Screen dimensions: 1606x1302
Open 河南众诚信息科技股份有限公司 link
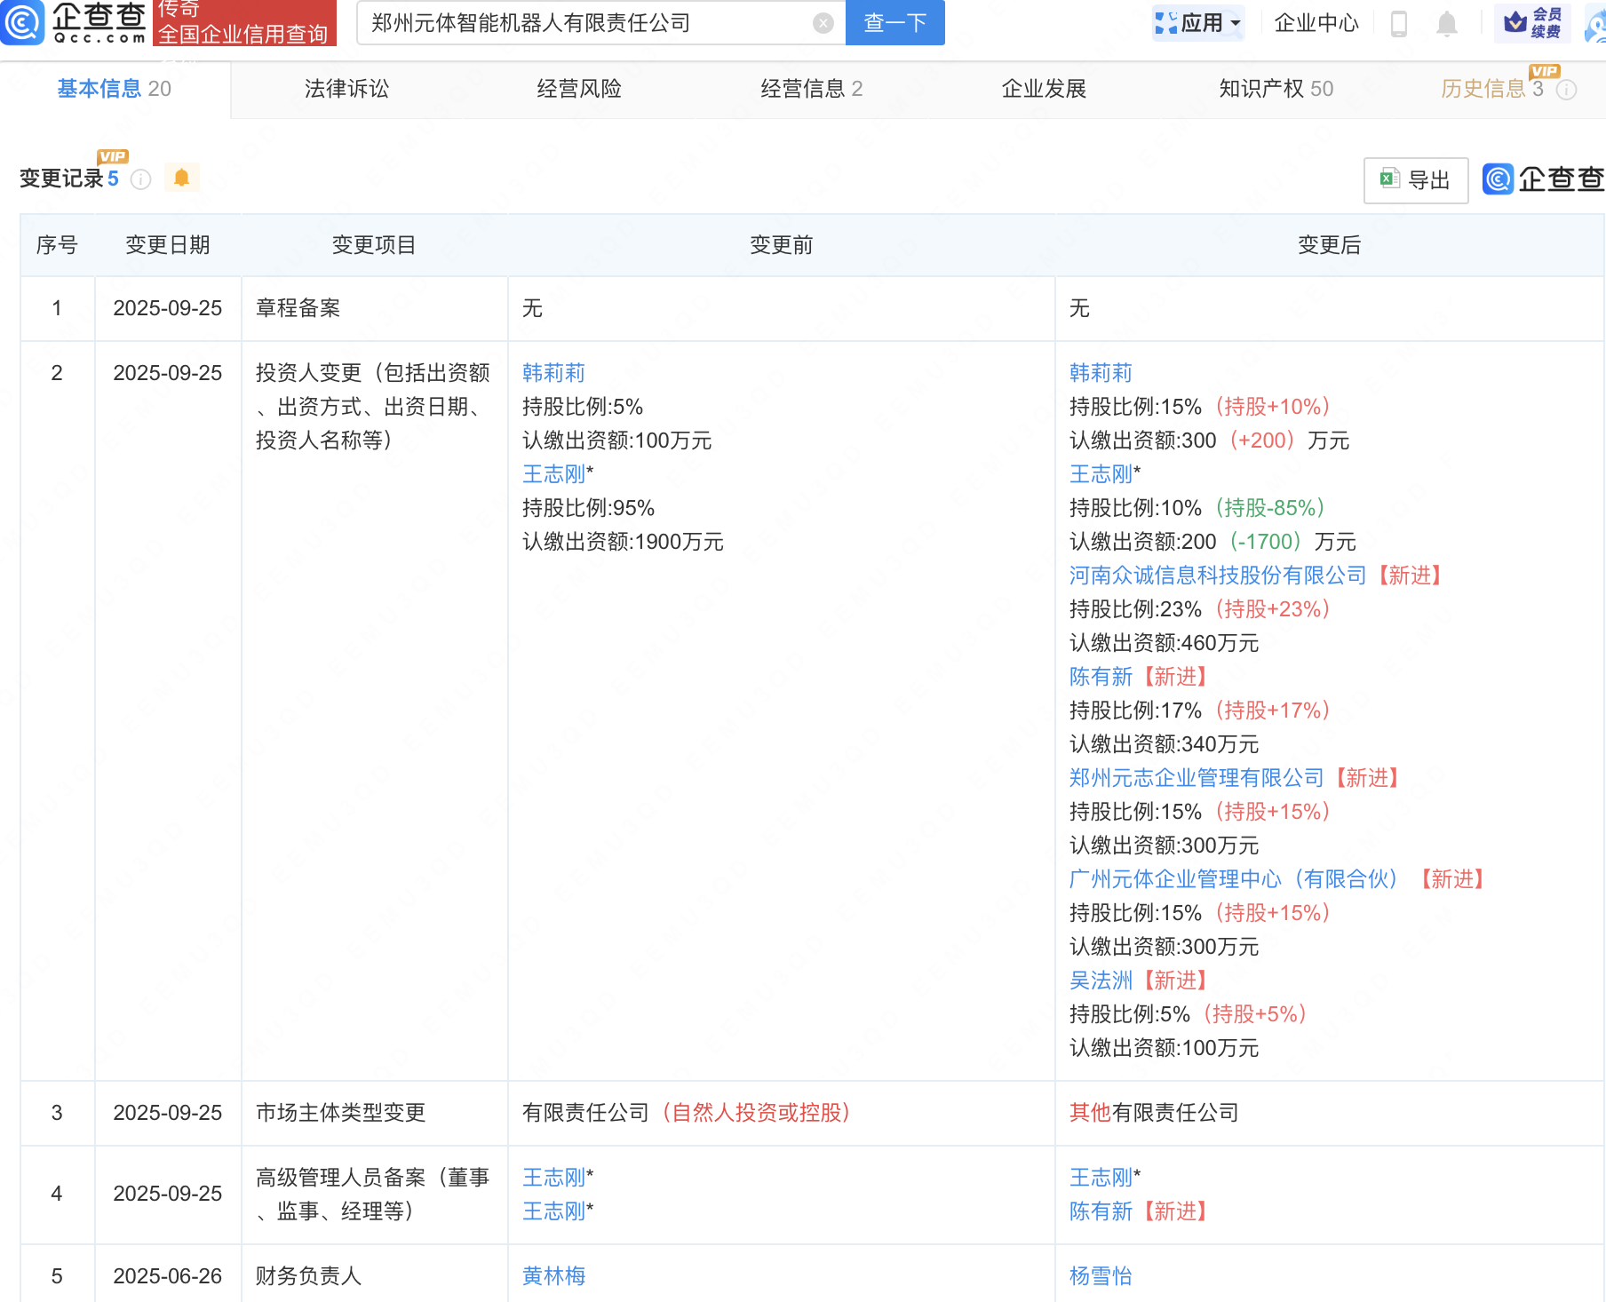(1217, 576)
